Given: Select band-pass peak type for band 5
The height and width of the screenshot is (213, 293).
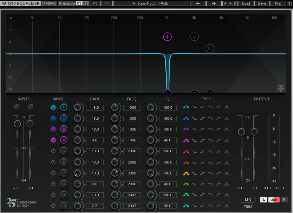Looking at the screenshot, I should [x=227, y=152].
